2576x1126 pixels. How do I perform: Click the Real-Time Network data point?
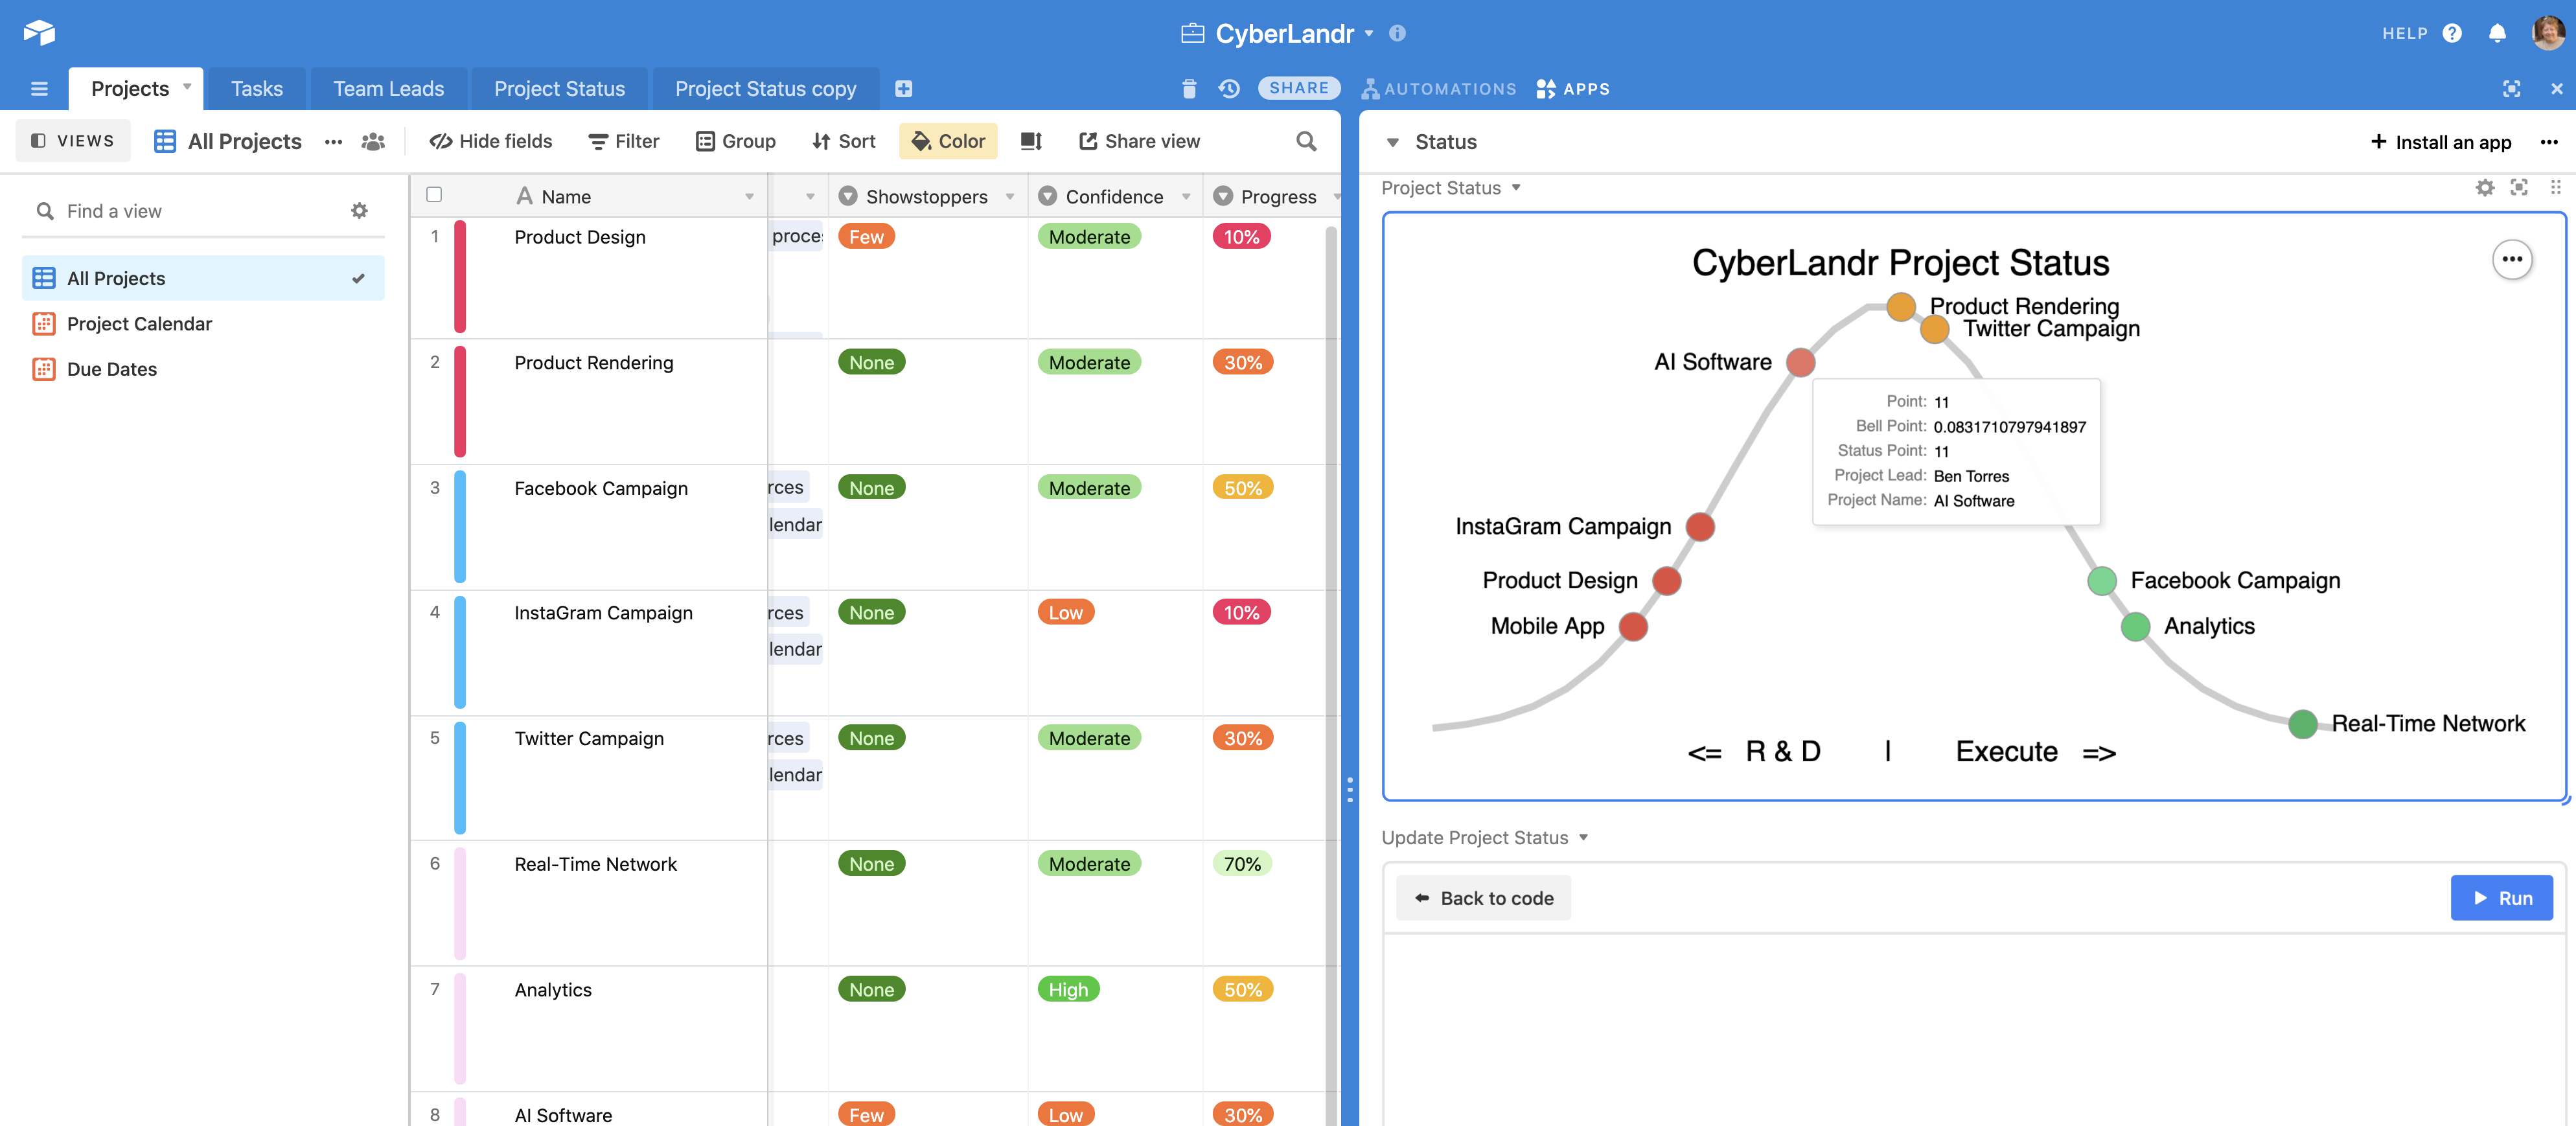click(2302, 723)
